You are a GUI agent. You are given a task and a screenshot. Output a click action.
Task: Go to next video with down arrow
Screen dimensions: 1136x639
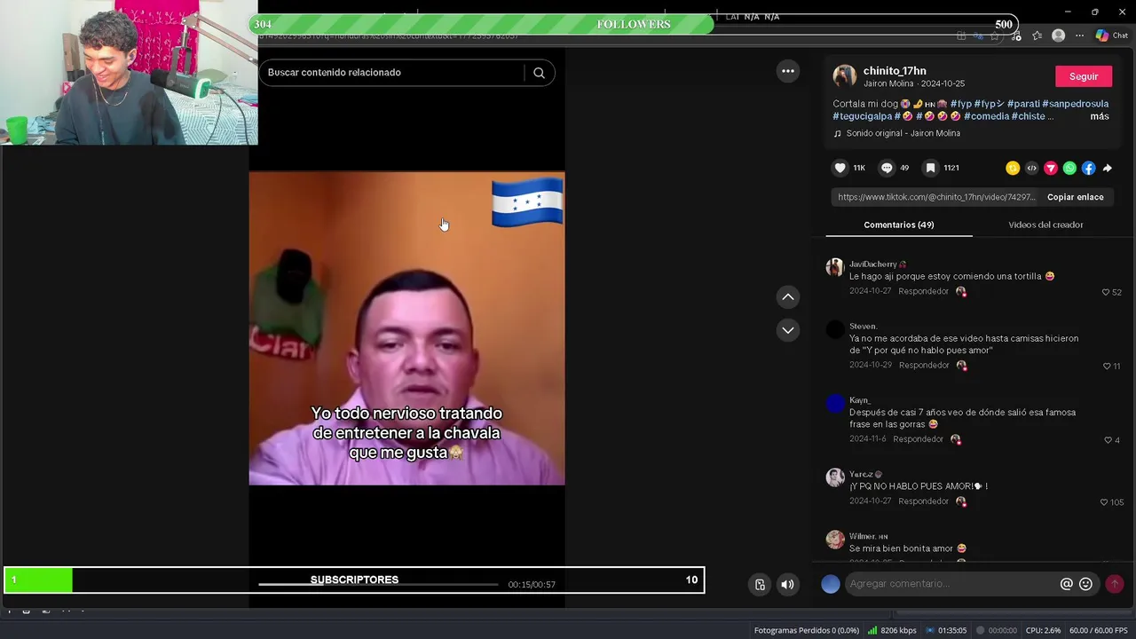788,330
